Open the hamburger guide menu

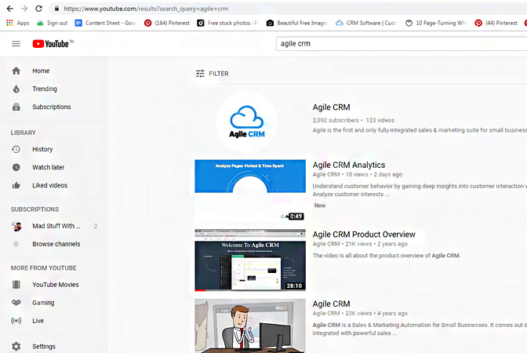click(x=16, y=43)
